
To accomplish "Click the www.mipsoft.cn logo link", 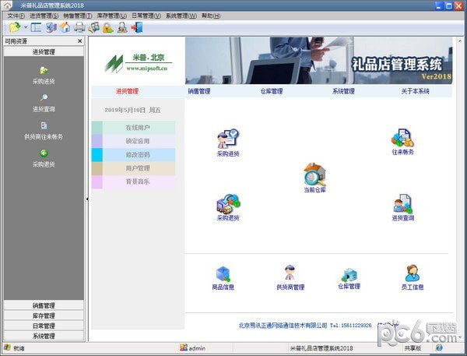I will click(147, 69).
